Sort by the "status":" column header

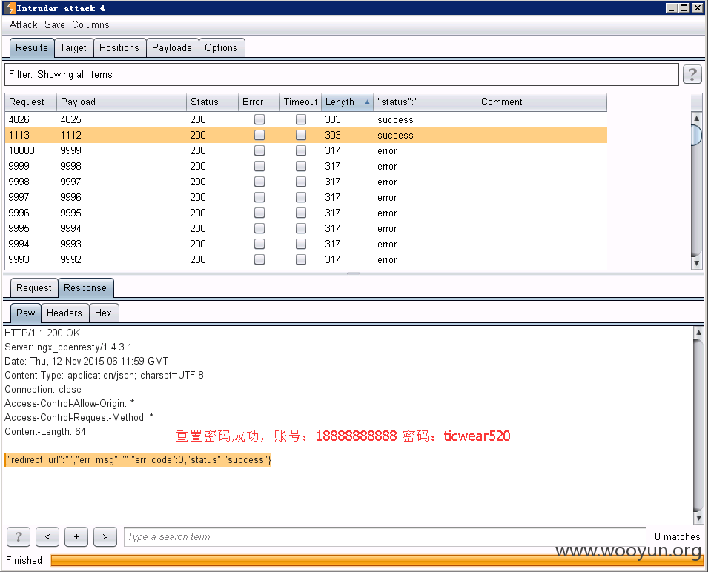point(425,102)
